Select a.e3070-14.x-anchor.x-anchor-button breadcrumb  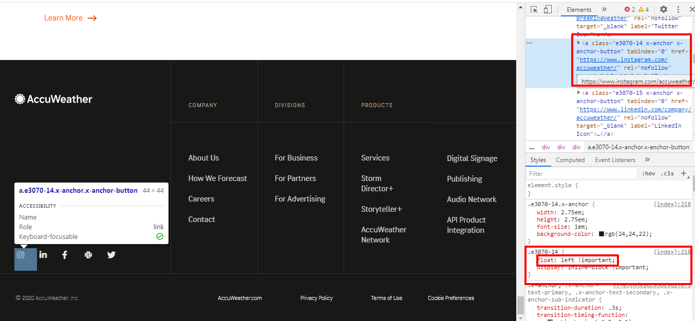click(638, 147)
